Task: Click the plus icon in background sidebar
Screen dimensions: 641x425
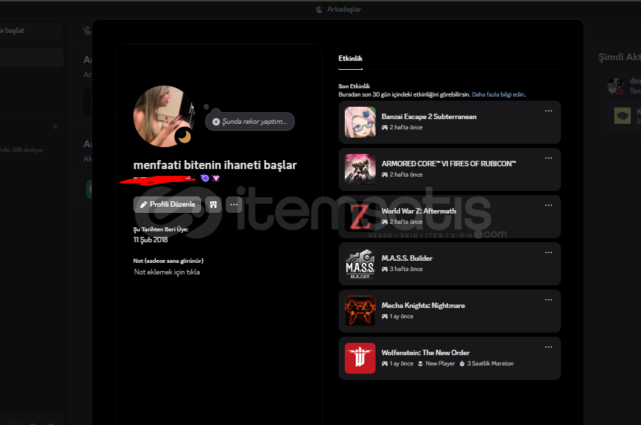Action: pyautogui.click(x=55, y=127)
